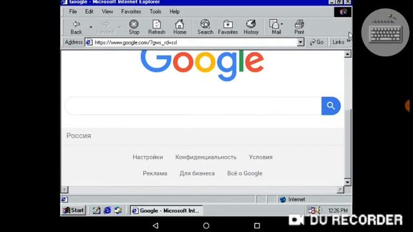
Task: Click the status bar page icon
Action: 65,199
